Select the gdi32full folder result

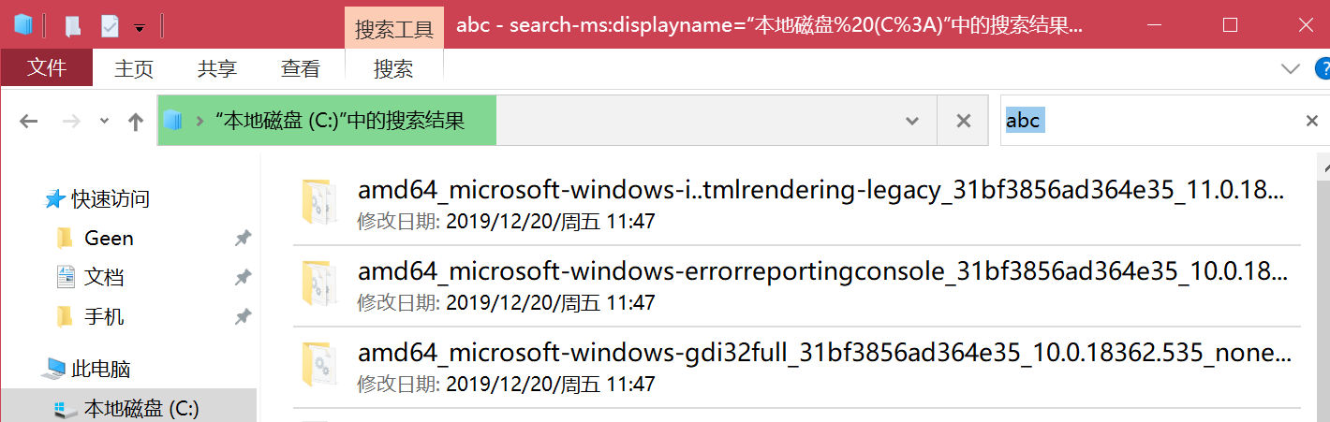pos(797,367)
